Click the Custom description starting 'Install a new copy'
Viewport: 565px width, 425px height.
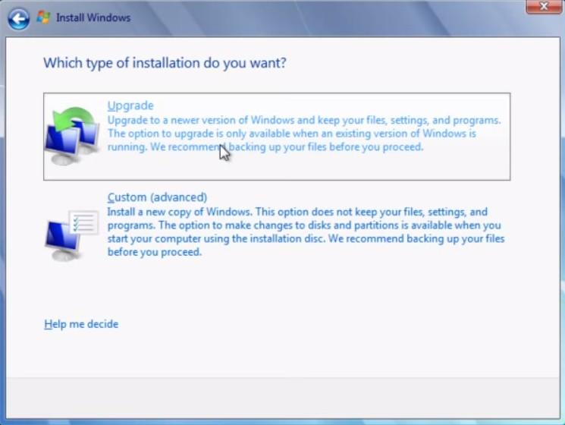(x=306, y=231)
